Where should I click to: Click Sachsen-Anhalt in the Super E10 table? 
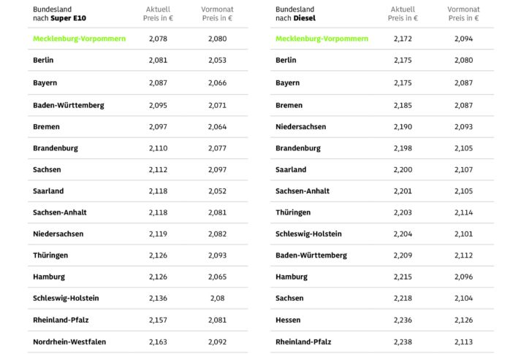60,212
